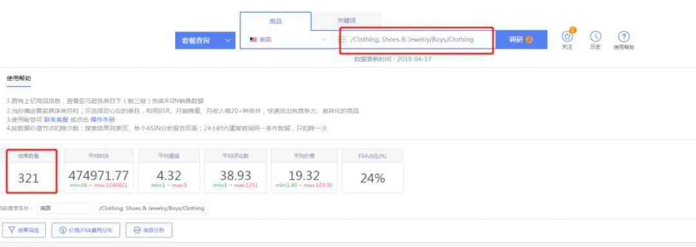Viewport: 696px width, 247px height.
Task: Switch to the 商品 search tab
Action: (x=276, y=21)
